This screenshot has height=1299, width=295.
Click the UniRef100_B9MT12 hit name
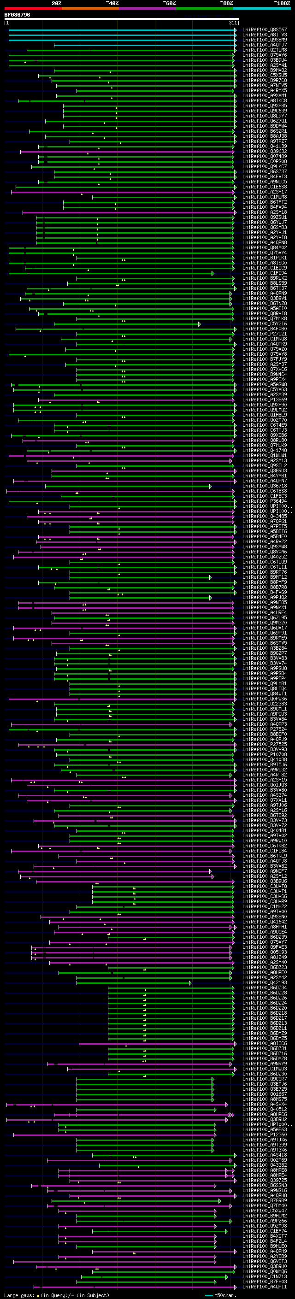coord(264,577)
